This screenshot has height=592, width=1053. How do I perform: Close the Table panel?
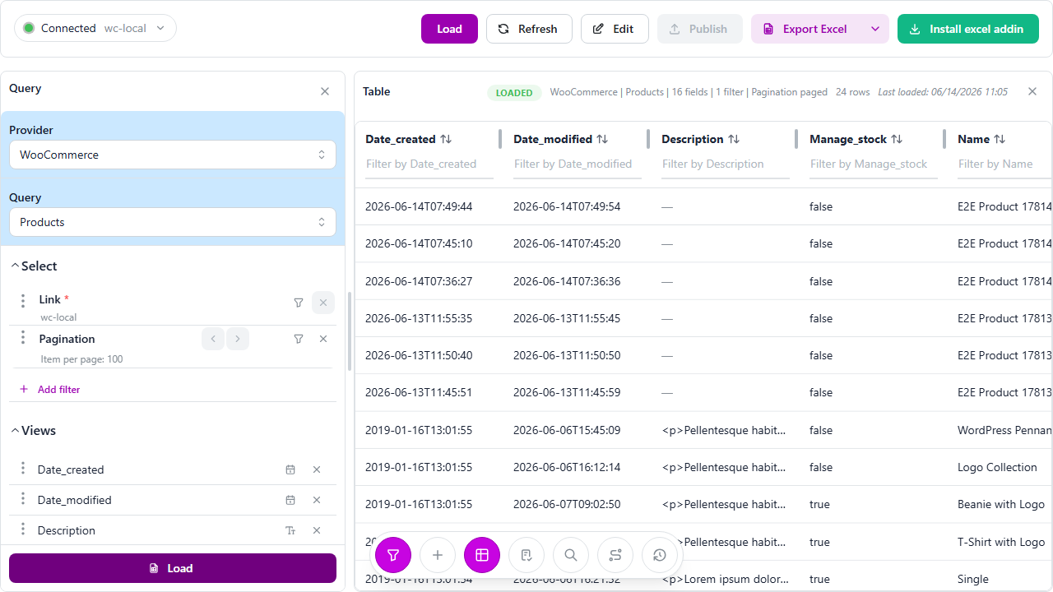1032,91
